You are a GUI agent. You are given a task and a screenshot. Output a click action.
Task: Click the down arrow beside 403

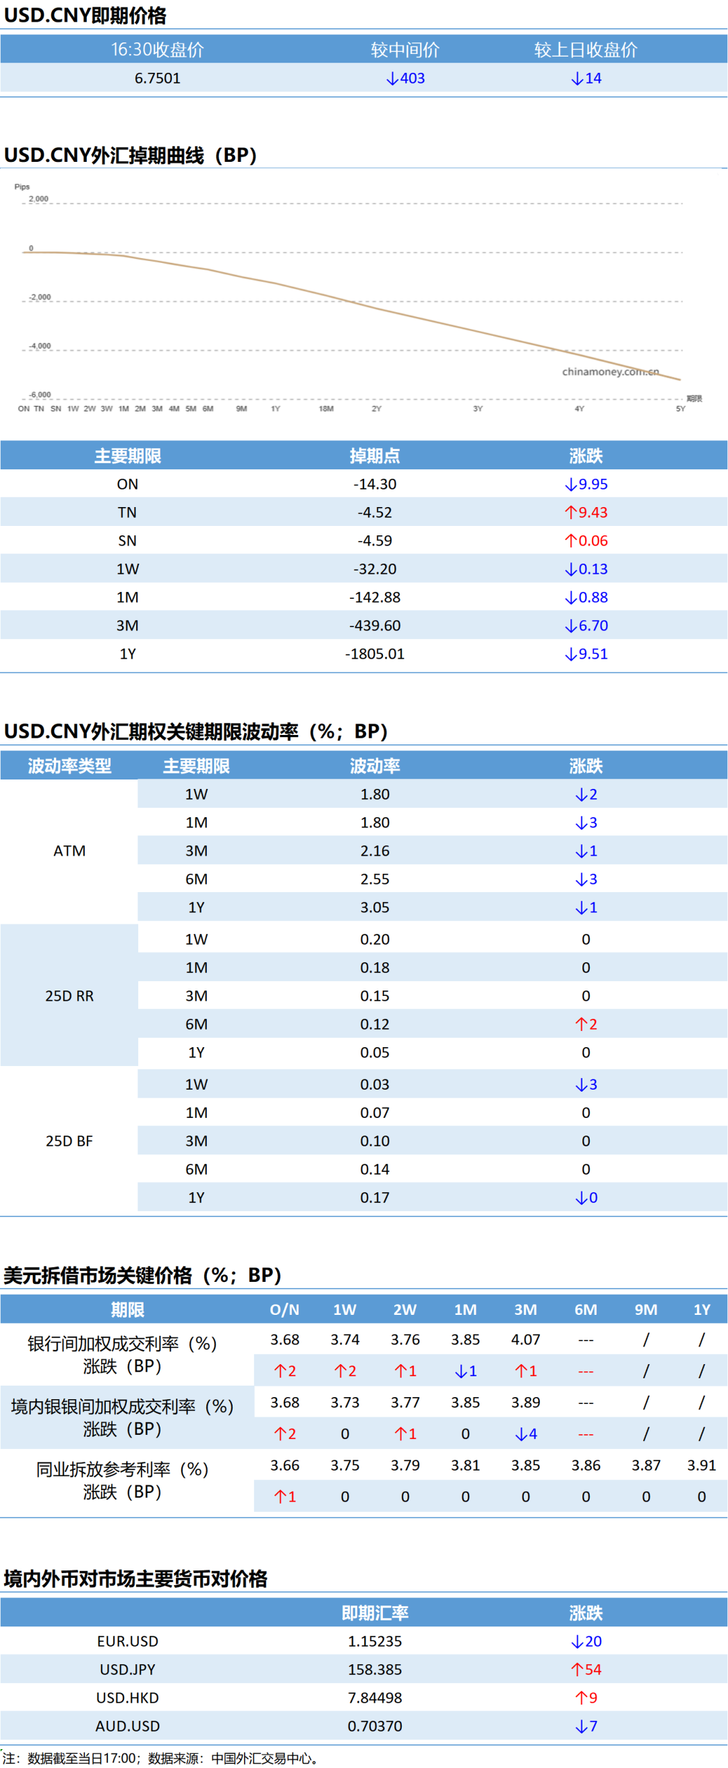point(392,79)
